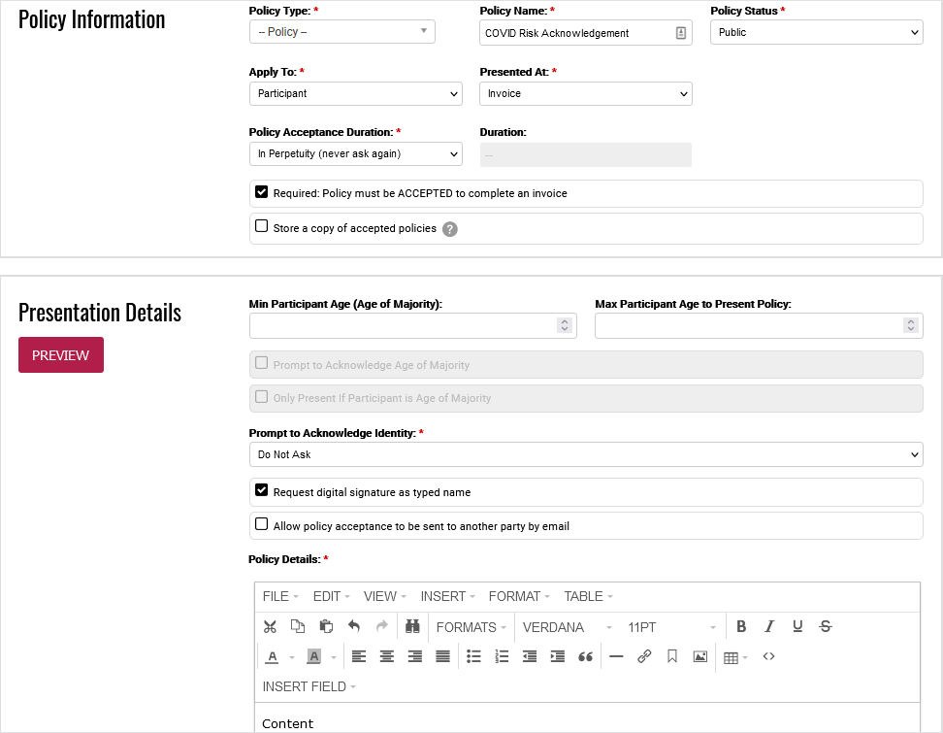Expand Prompt to Acknowledge Identity dropdown
Screen dimensions: 943x733
coord(585,454)
